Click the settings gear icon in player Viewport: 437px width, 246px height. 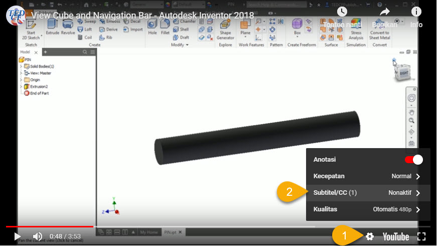point(370,236)
